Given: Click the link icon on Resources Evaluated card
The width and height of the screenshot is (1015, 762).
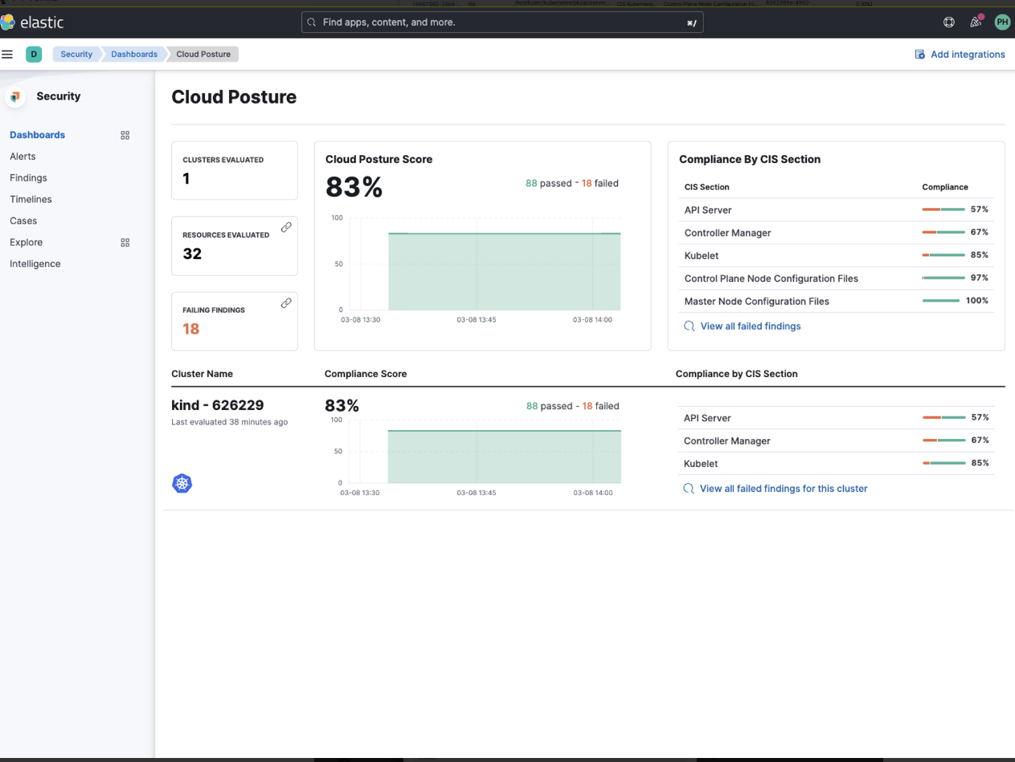Looking at the screenshot, I should 286,227.
